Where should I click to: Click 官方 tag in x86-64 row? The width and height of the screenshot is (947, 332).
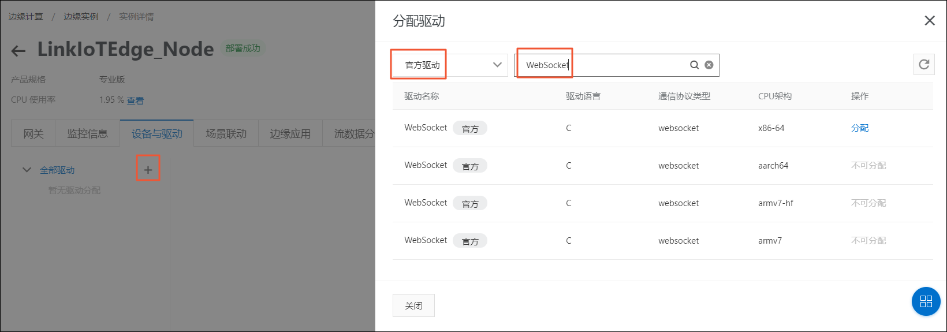pyautogui.click(x=470, y=129)
